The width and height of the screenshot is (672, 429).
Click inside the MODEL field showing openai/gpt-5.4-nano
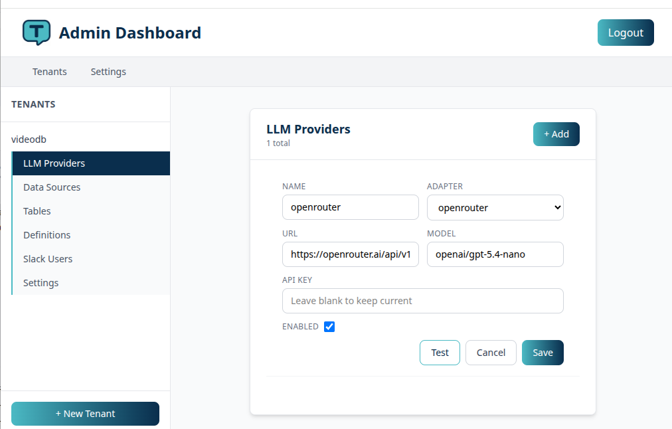click(x=495, y=254)
